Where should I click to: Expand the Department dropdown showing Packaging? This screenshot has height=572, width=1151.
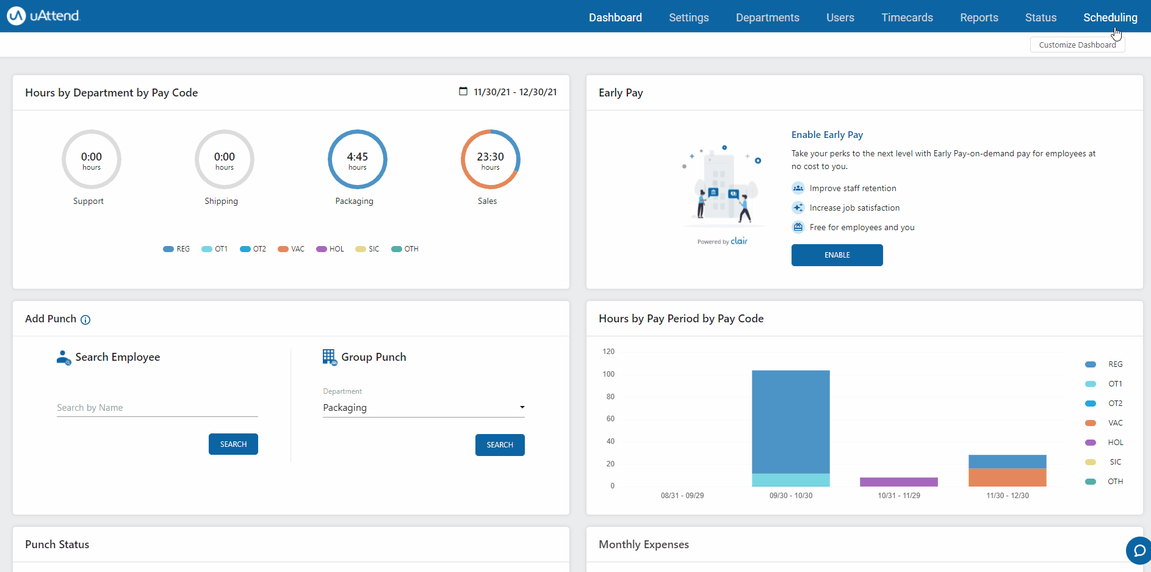[424, 408]
